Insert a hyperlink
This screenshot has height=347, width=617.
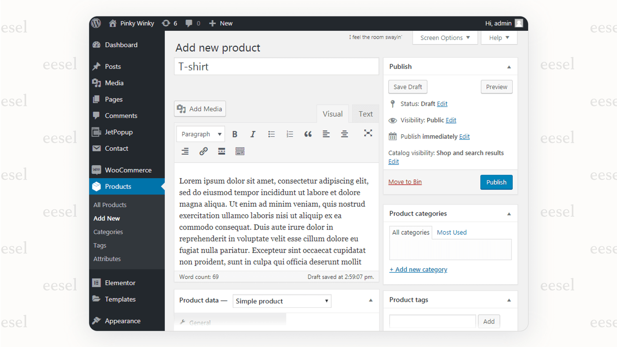[203, 151]
